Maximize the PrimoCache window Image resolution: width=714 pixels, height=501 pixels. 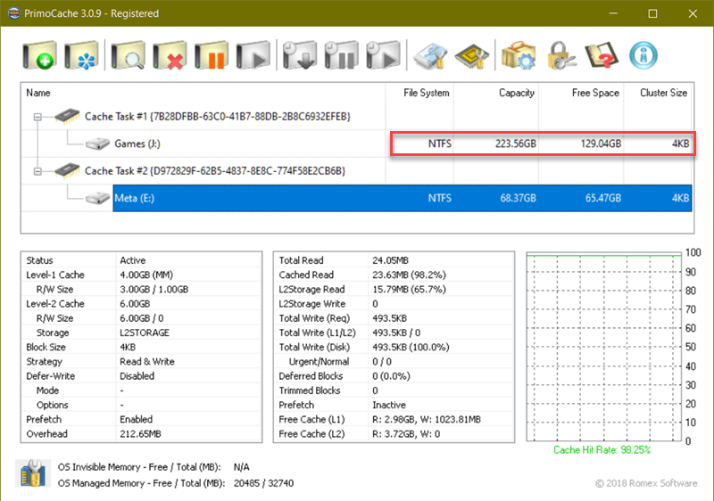click(652, 13)
